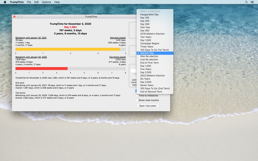The height and width of the screenshot is (161, 258).
Task: Pick the Day 500 milestone
Action: 155,30
